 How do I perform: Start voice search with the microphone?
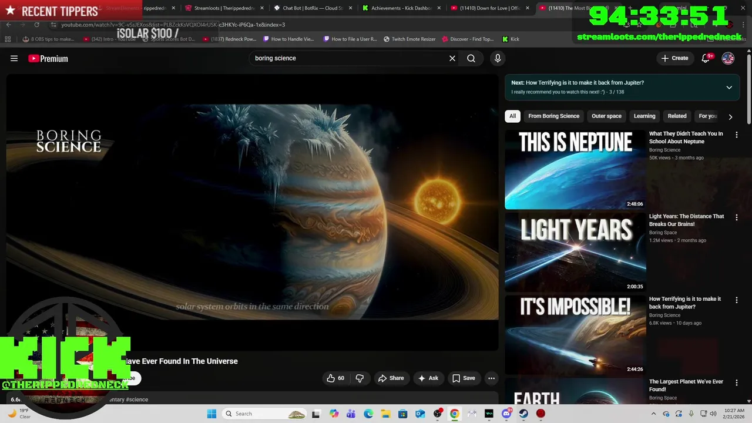498,58
